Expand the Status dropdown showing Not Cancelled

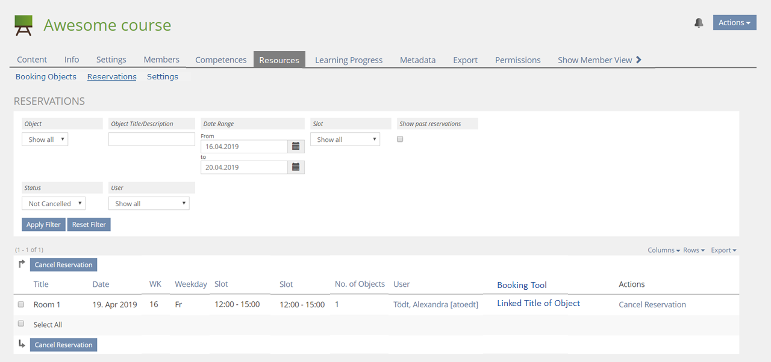(x=53, y=204)
